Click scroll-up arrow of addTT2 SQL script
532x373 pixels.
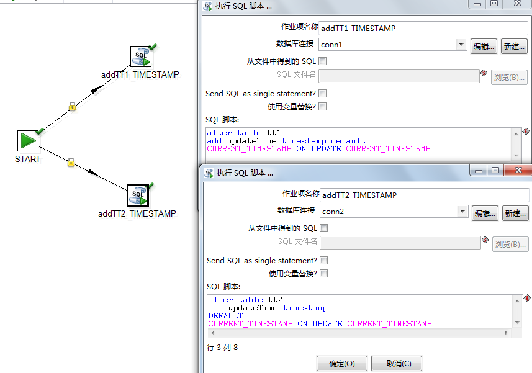(517, 301)
